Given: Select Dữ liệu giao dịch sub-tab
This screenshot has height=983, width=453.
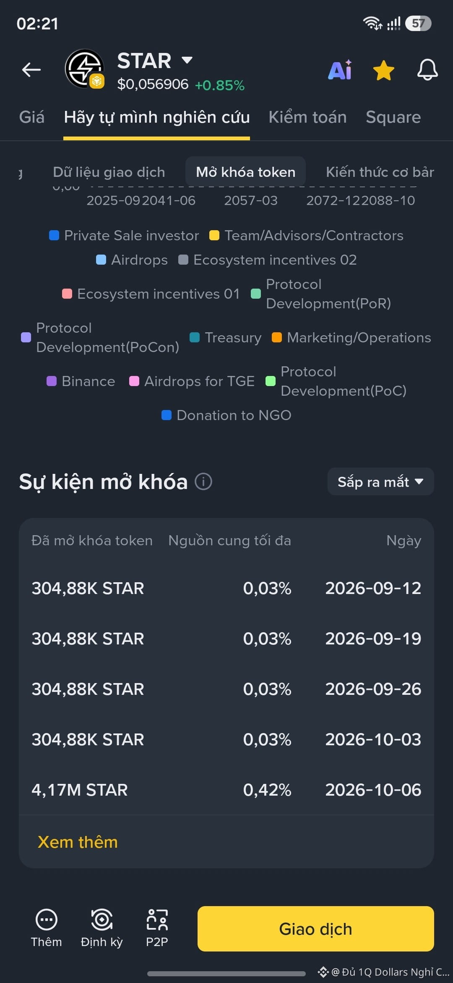Looking at the screenshot, I should coord(109,172).
